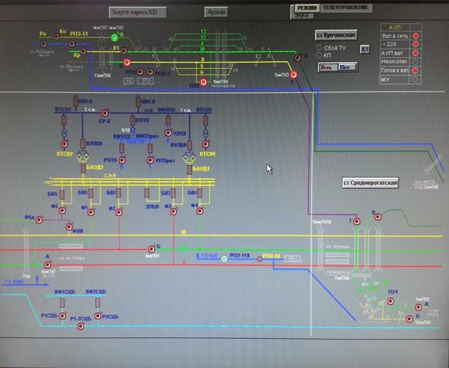Click the Кр disconnector symbol
This screenshot has height=368, width=449.
click(83, 51)
